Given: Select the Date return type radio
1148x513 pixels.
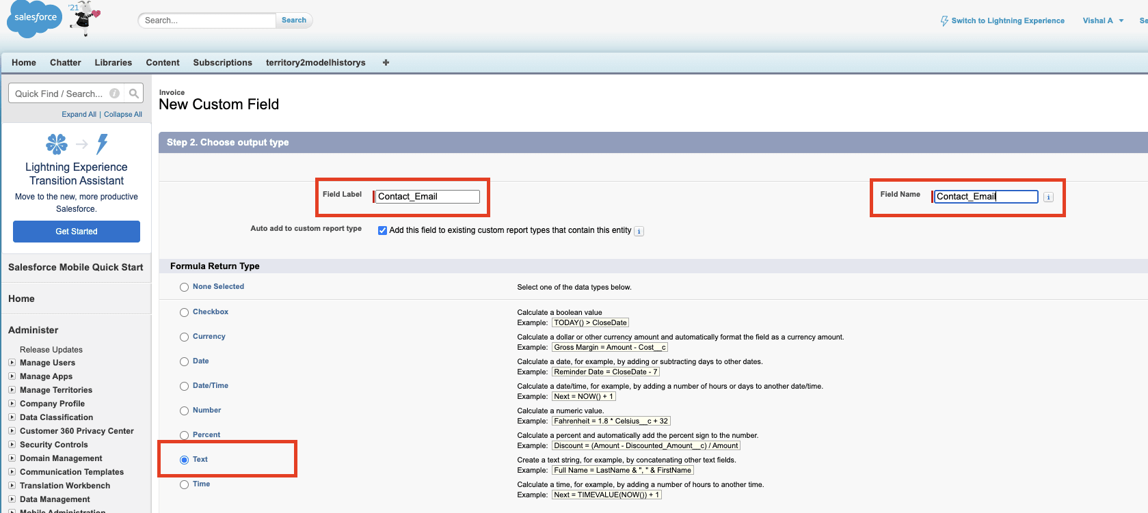Looking at the screenshot, I should pos(184,361).
